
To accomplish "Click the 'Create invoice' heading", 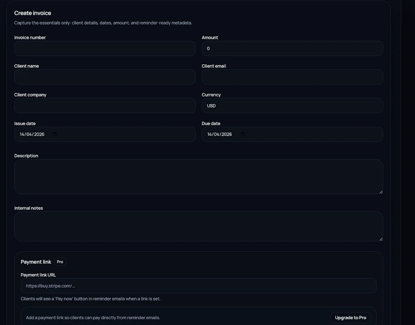I will (x=33, y=12).
